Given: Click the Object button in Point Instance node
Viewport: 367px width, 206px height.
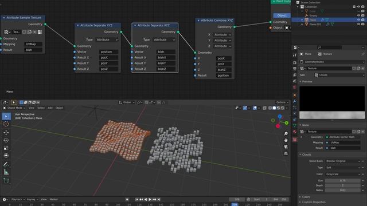Looking at the screenshot, I should (x=282, y=15).
